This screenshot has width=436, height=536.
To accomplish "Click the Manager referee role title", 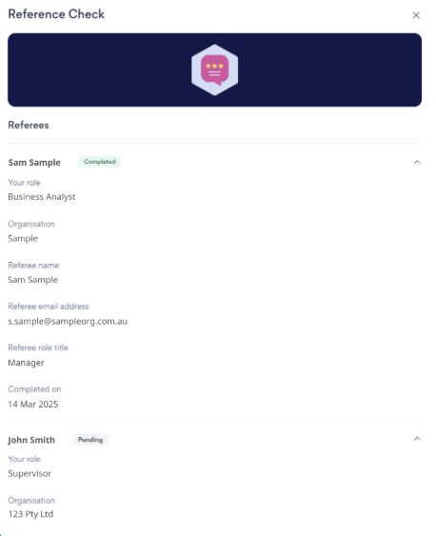I will [x=27, y=363].
